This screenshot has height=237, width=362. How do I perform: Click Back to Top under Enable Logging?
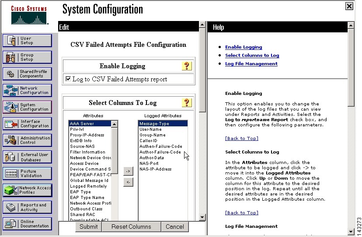click(x=242, y=138)
